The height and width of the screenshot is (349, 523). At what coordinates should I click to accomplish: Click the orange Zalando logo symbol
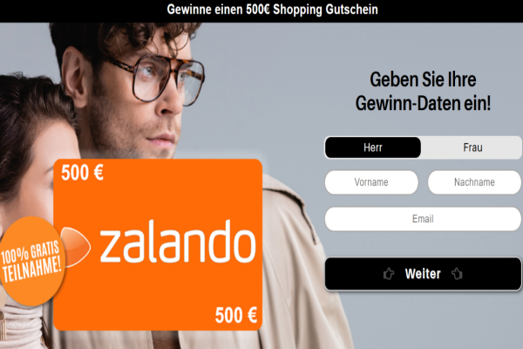point(76,247)
